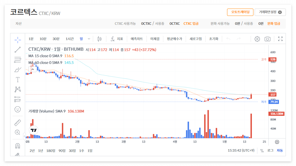Click 새로고침 to refresh the chart
This screenshot has height=166, width=296.
pyautogui.click(x=195, y=39)
